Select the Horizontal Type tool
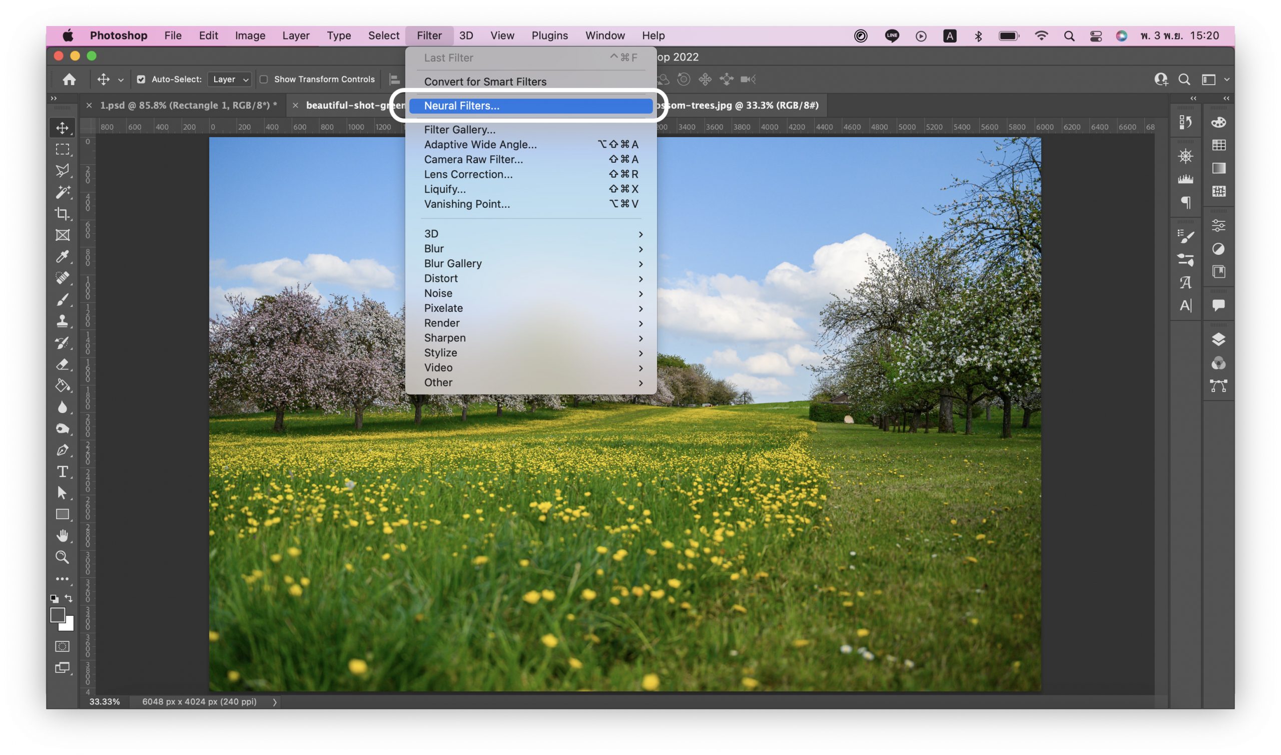This screenshot has height=755, width=1281. (63, 472)
